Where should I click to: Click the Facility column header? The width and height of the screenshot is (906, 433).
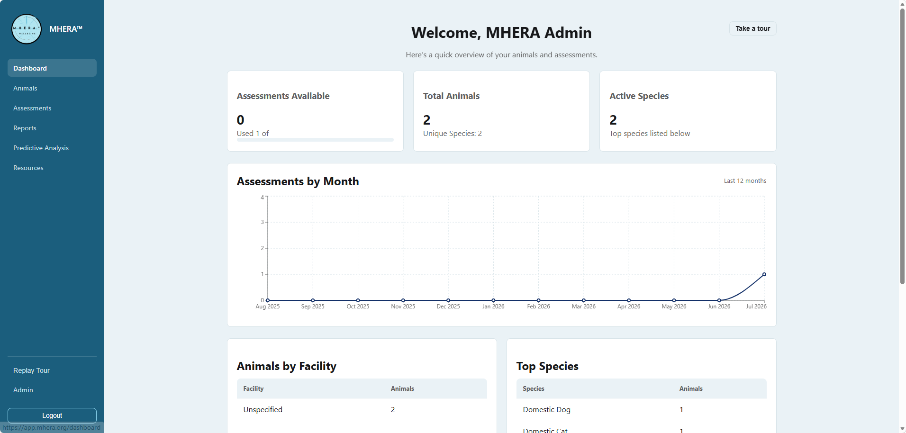(254, 388)
